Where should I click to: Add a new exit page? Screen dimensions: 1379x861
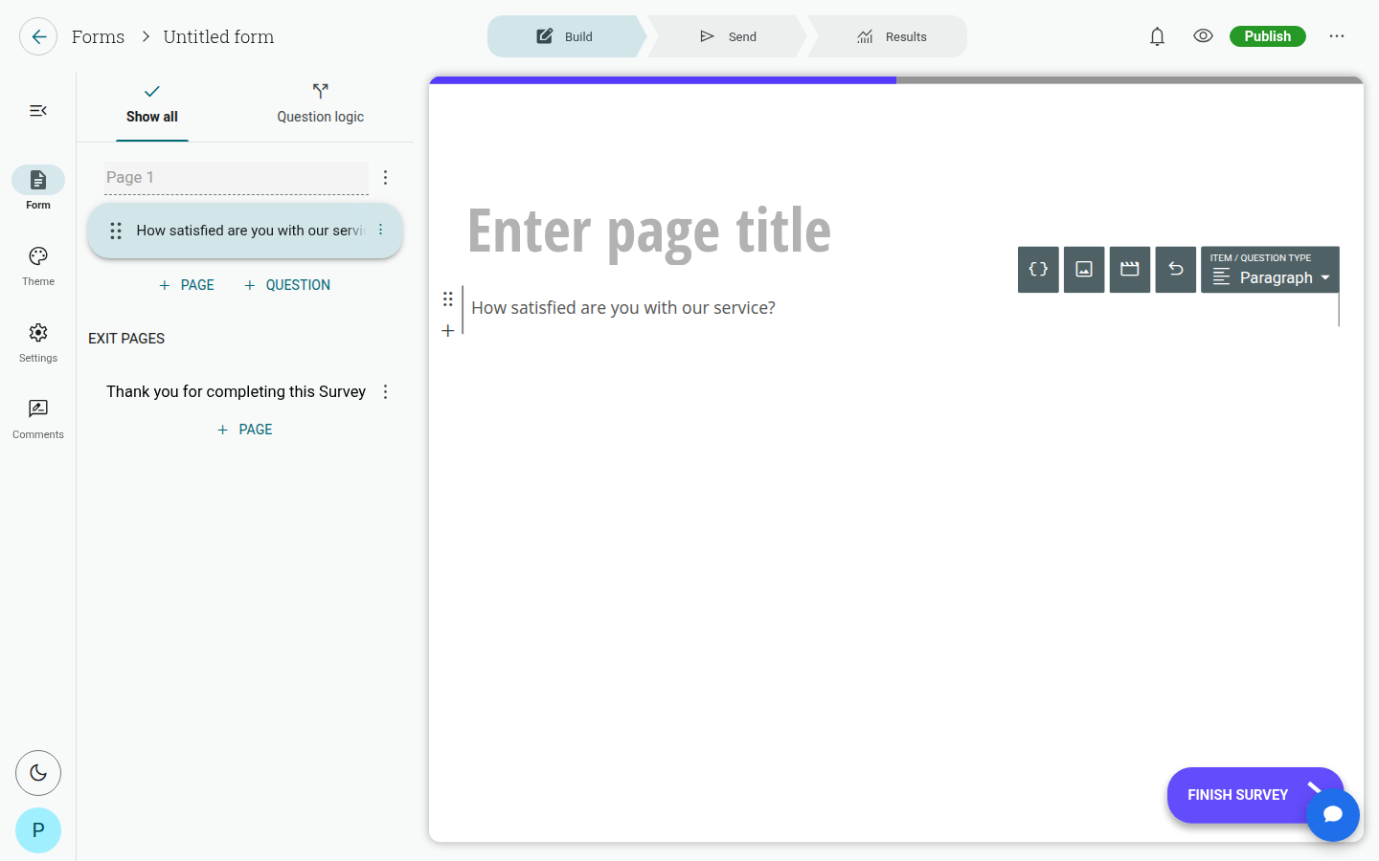245,430
